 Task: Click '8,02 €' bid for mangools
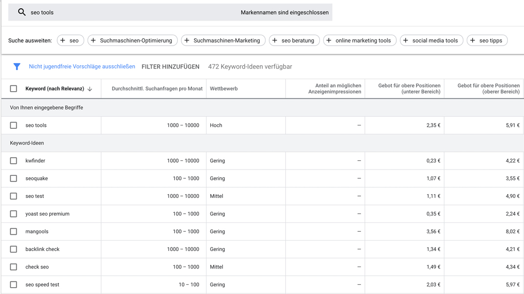513,232
